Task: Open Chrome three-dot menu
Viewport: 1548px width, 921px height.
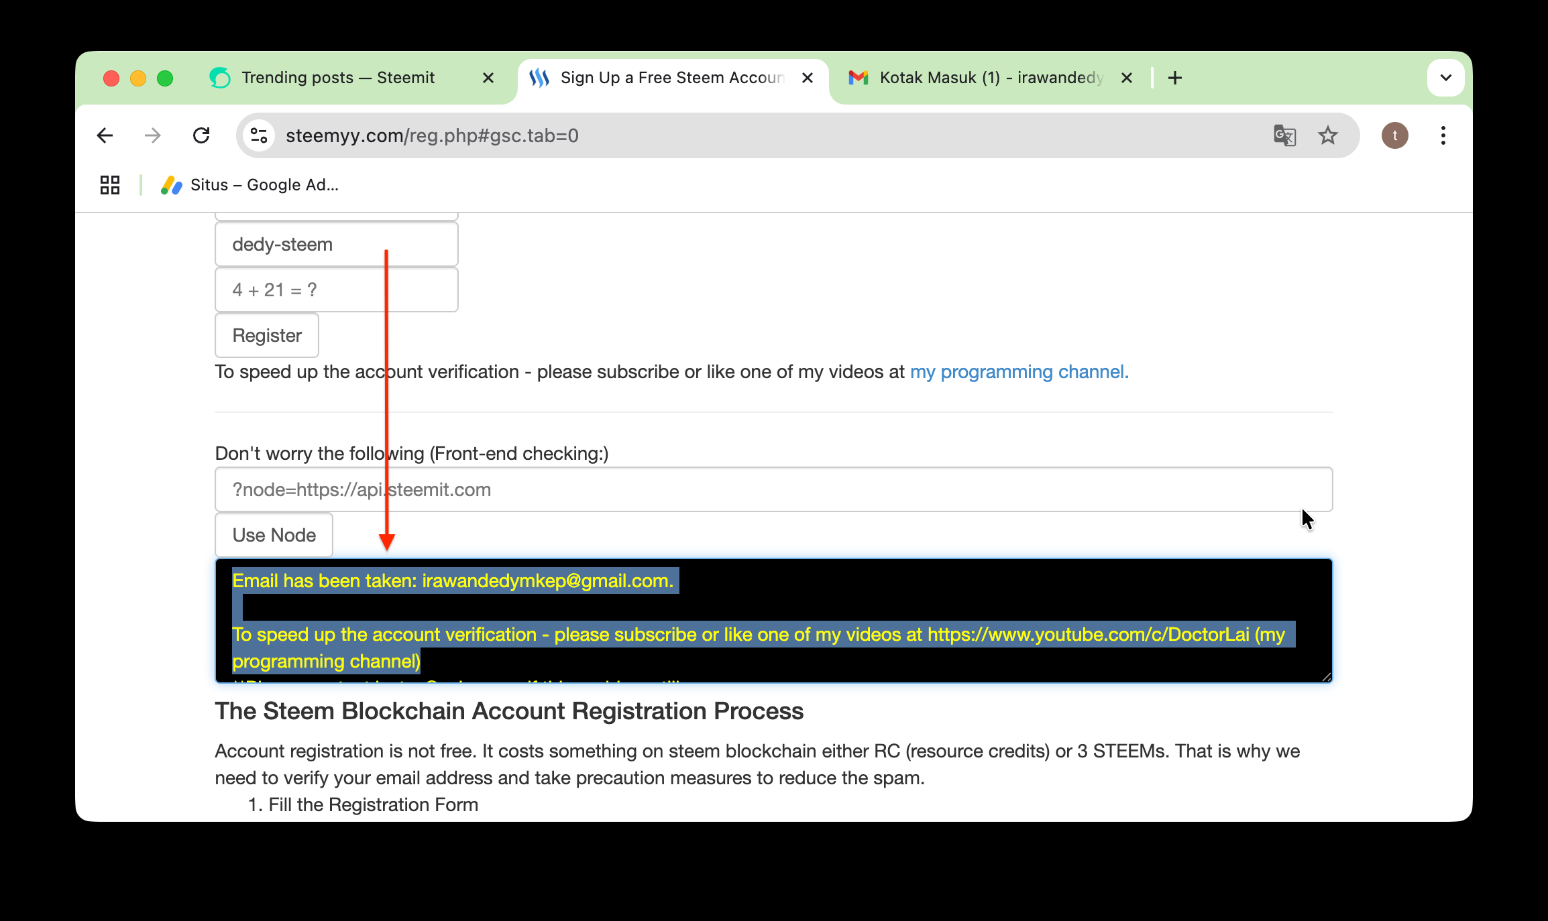Action: point(1443,135)
